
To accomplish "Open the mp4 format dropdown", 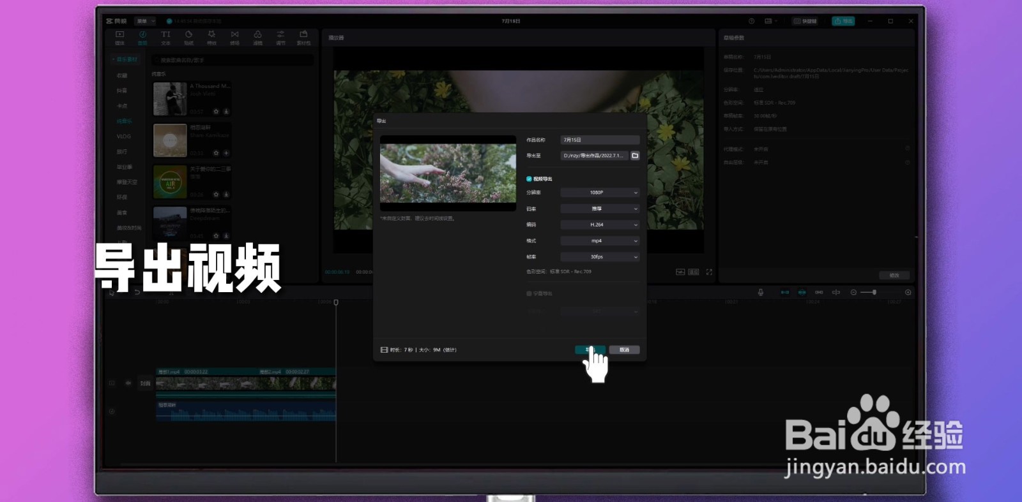I will [600, 240].
